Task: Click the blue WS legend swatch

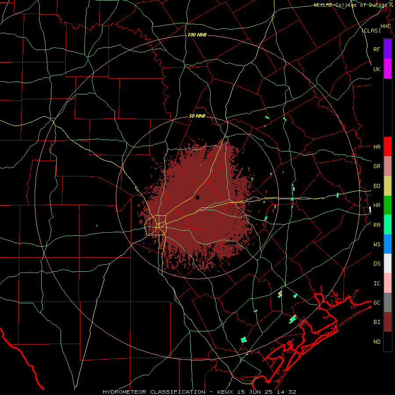Action: click(388, 244)
